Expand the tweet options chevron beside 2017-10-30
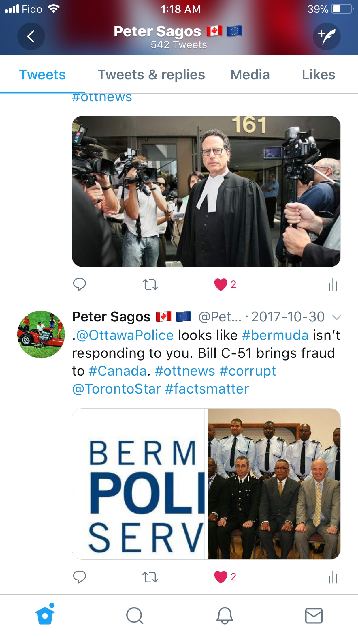The width and height of the screenshot is (358, 637). (x=337, y=317)
